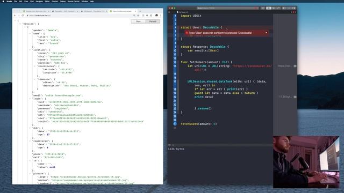Image resolution: width=344 pixels, height=193 pixels.
Task: Click the URLSession.shared.dataTask code line
Action: (x=227, y=81)
